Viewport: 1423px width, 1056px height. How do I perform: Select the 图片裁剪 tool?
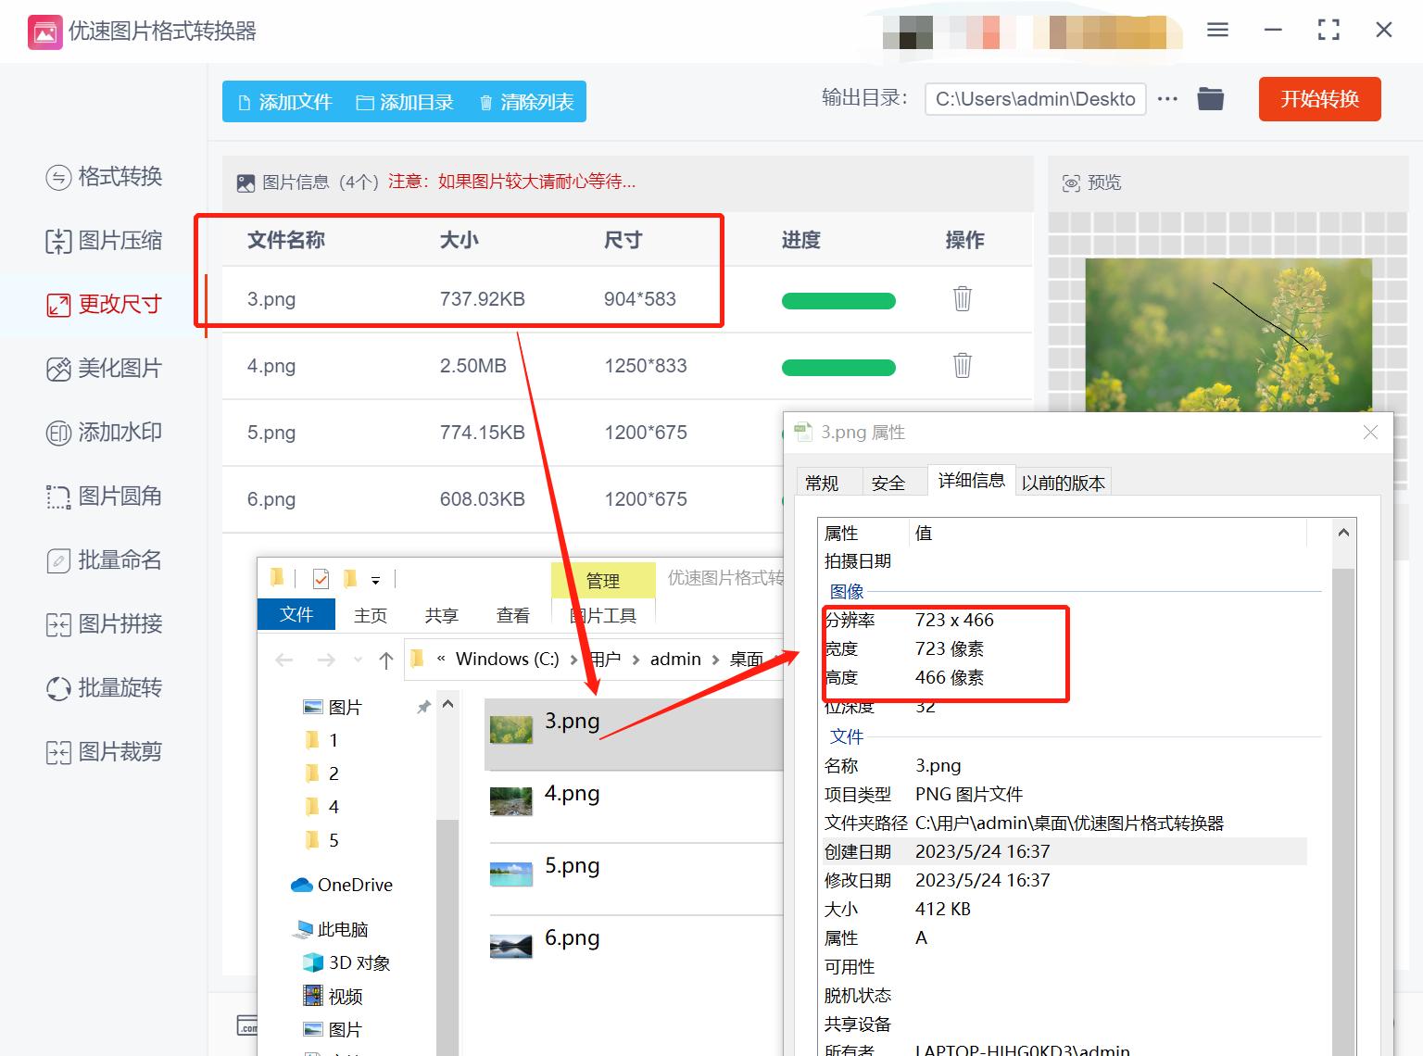[x=104, y=751]
